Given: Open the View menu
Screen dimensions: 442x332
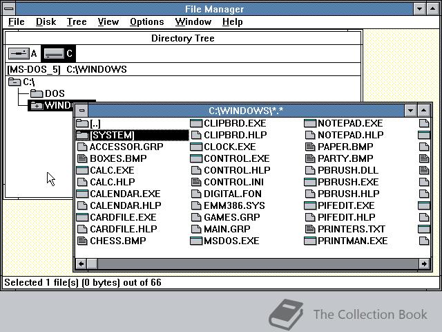Looking at the screenshot, I should (x=108, y=21).
